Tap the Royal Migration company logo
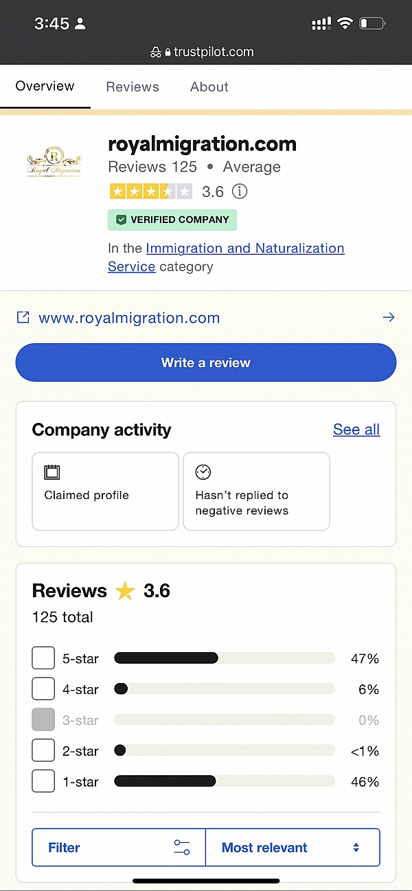Viewport: 412px width, 891px height. click(x=54, y=161)
